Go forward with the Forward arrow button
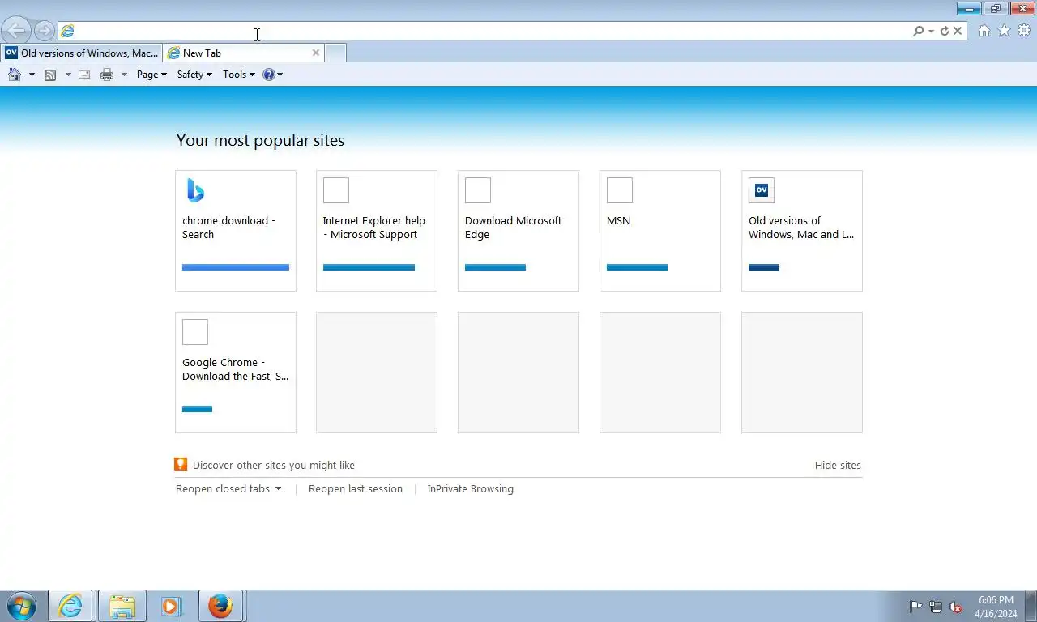The height and width of the screenshot is (622, 1037). click(x=45, y=31)
